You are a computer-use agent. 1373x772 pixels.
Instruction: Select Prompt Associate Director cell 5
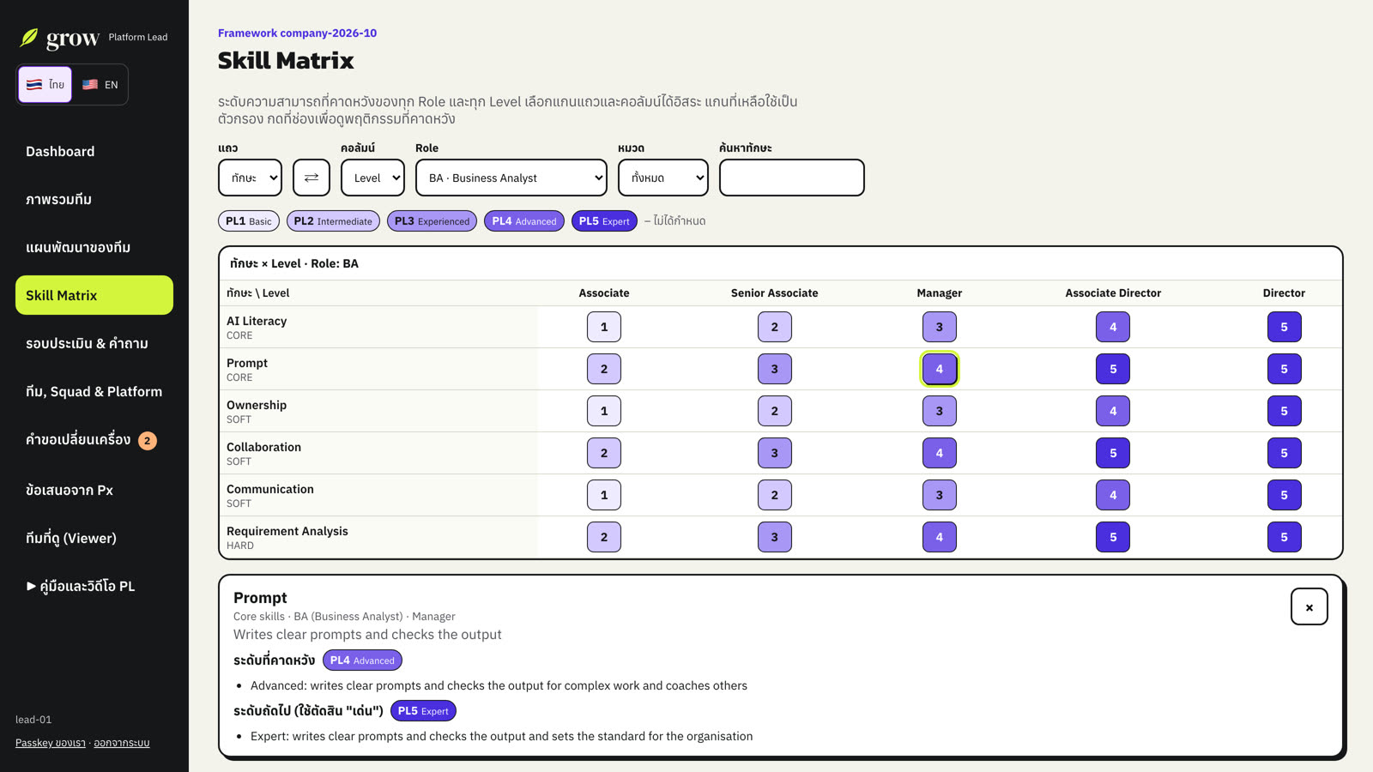1113,369
